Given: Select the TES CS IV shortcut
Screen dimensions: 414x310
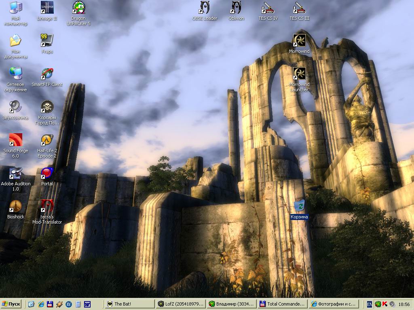Looking at the screenshot, I should [268, 11].
